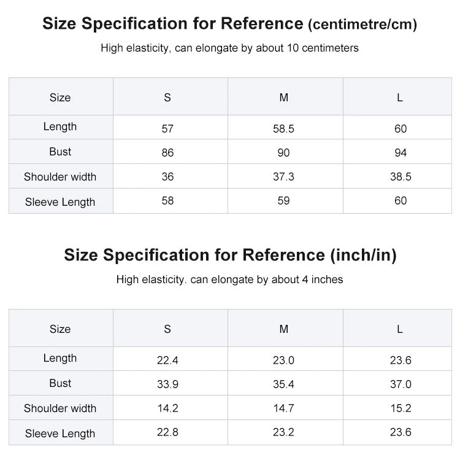Image resolution: width=460 pixels, height=460 pixels.
Task: Select the 94 bust value for size L
Action: (401, 153)
